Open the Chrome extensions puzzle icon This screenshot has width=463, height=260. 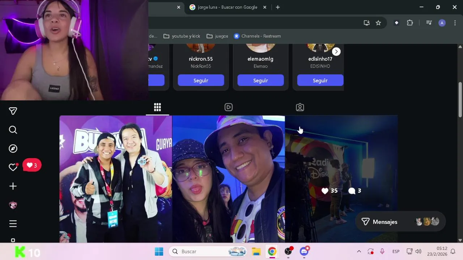point(410,23)
